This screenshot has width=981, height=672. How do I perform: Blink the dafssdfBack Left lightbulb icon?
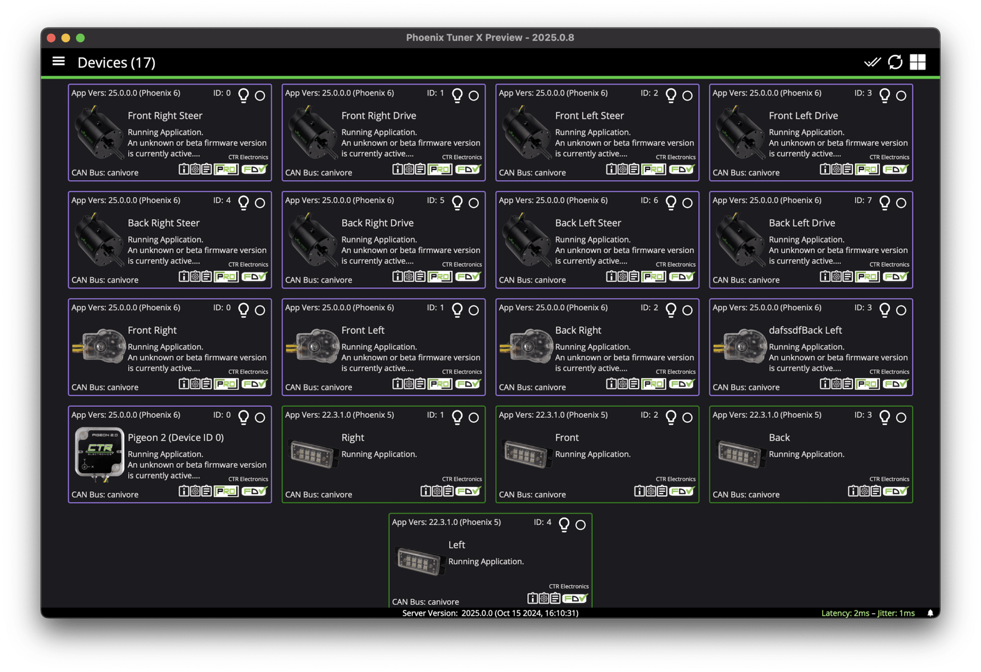pos(884,310)
